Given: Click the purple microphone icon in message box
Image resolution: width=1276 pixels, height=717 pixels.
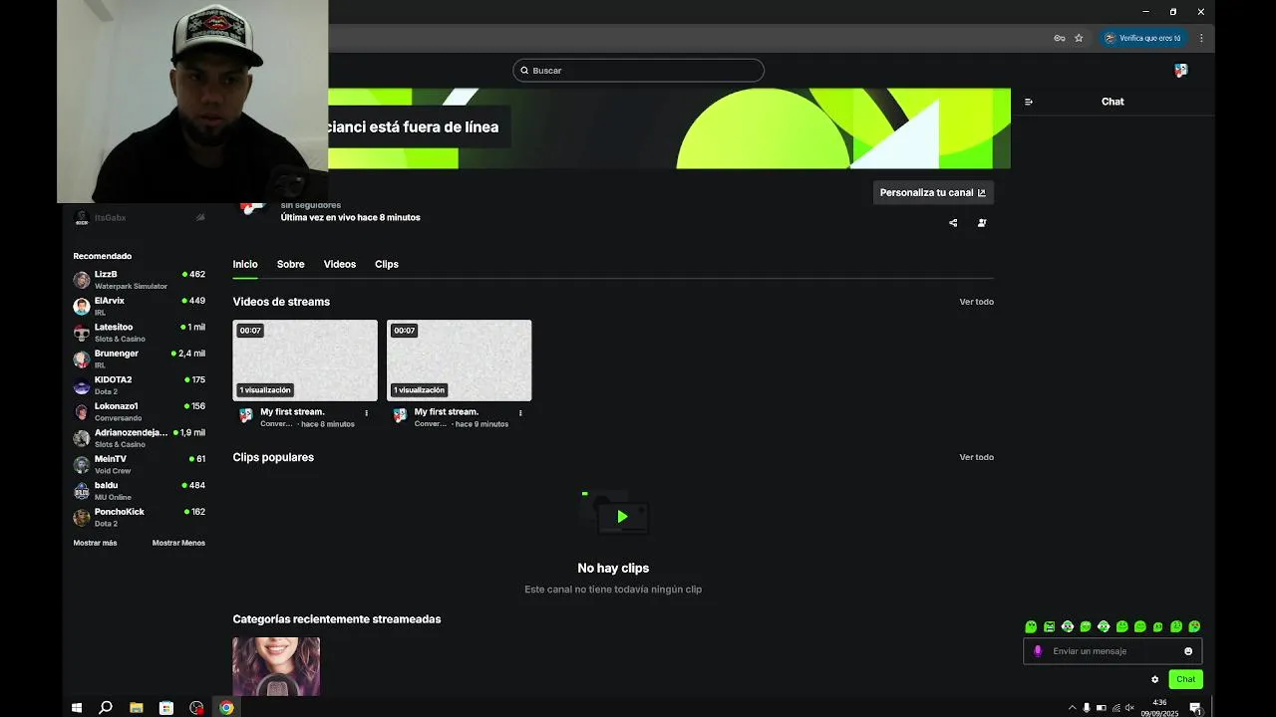Looking at the screenshot, I should 1038,651.
